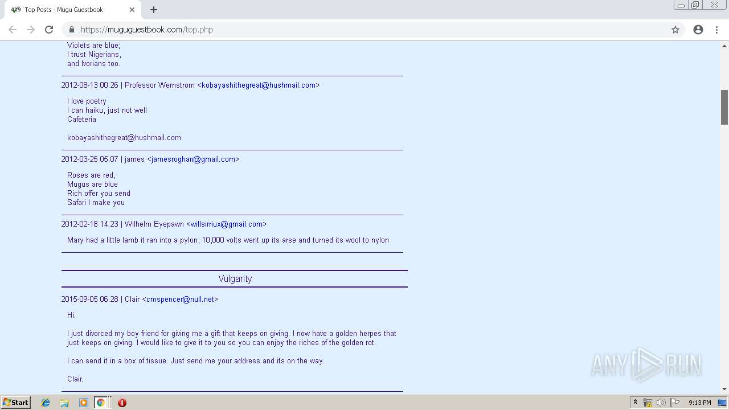Open the willsirriux@gmail.com email link
Image resolution: width=729 pixels, height=410 pixels.
(227, 224)
